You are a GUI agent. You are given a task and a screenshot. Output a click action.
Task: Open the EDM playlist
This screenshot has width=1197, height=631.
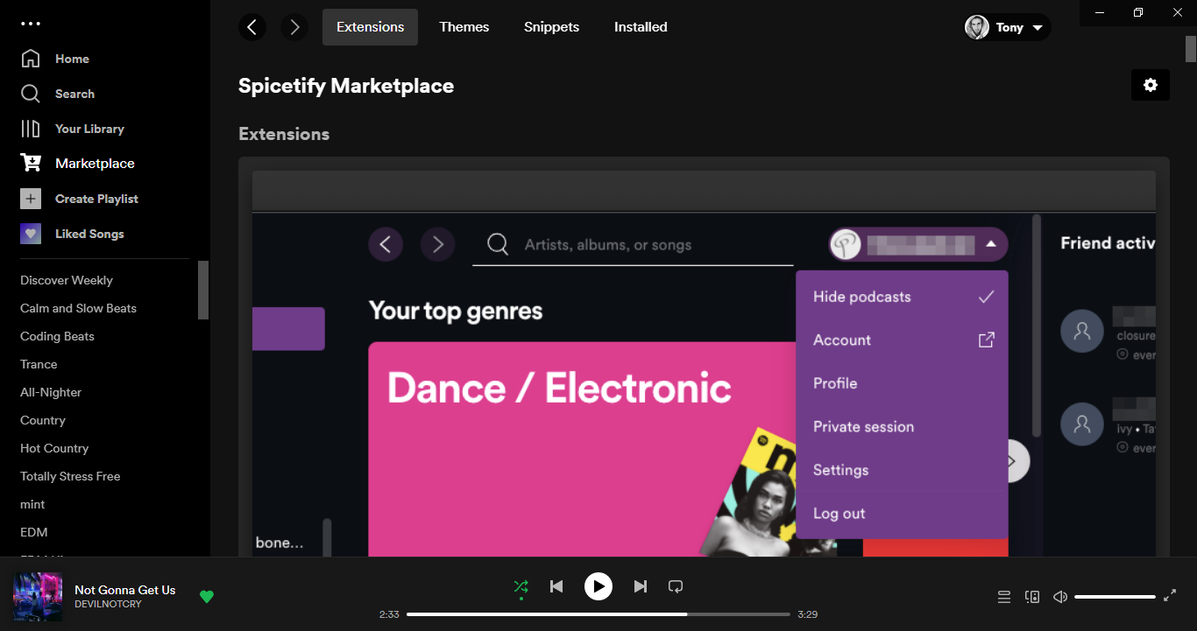pyautogui.click(x=34, y=532)
